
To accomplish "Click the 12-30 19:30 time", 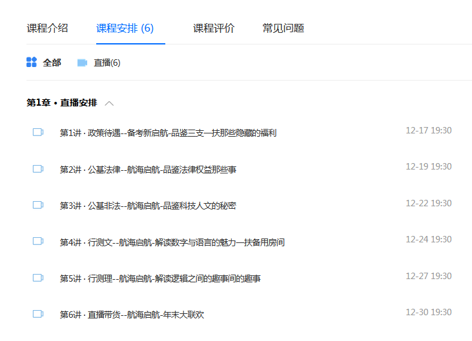I will pos(429,312).
